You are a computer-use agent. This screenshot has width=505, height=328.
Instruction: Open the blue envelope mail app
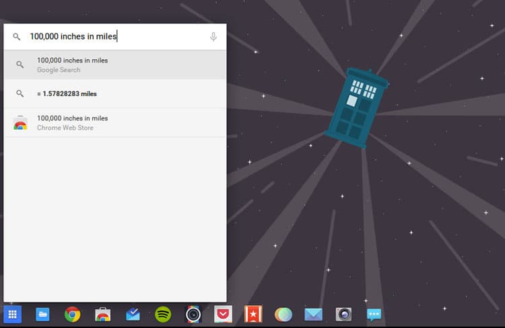coord(313,314)
